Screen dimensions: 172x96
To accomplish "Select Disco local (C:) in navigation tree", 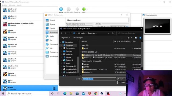I will [x=71, y=66].
